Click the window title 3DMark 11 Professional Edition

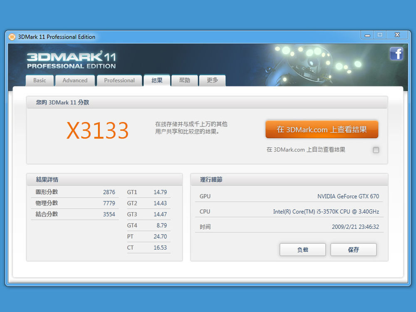point(57,37)
